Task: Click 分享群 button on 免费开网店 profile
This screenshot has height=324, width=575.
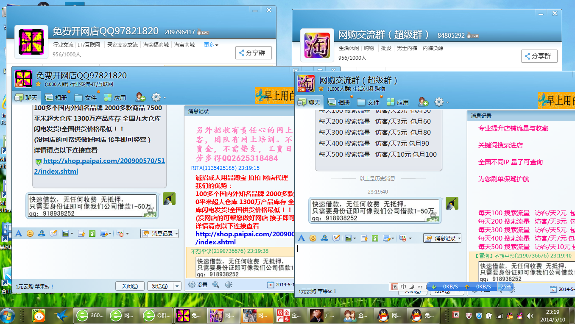Action: tap(254, 53)
